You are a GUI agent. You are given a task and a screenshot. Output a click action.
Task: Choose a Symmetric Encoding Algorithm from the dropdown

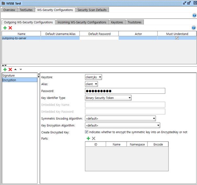120,118
